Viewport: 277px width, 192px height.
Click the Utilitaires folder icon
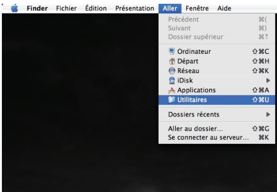(172, 100)
